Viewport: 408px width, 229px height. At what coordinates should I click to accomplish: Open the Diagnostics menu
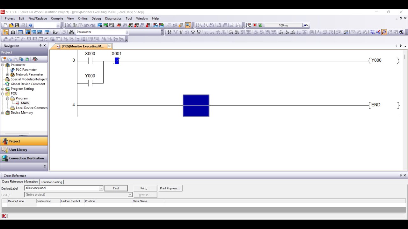click(113, 18)
